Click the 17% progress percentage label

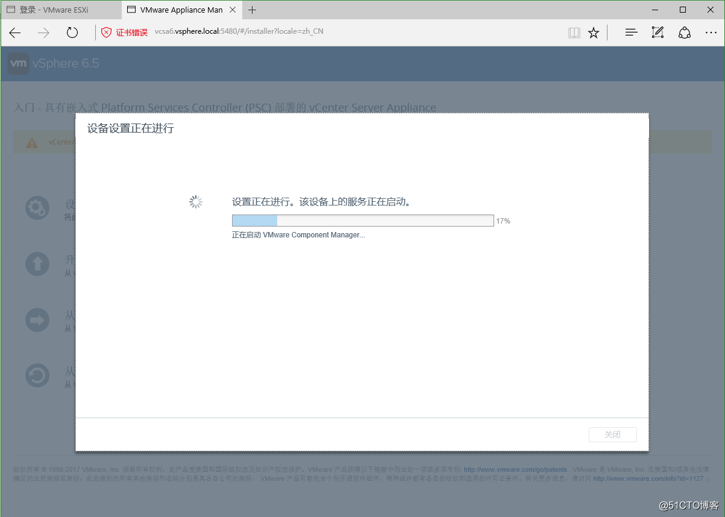point(503,221)
